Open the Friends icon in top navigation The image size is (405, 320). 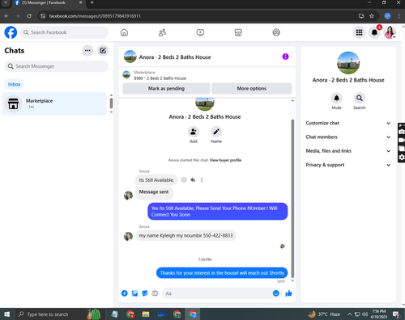(162, 32)
